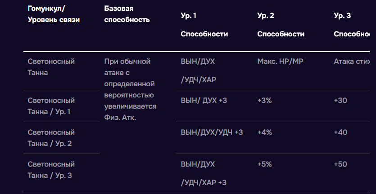The width and height of the screenshot is (376, 194).
Task: Click the +40 value cell
Action: click(340, 132)
